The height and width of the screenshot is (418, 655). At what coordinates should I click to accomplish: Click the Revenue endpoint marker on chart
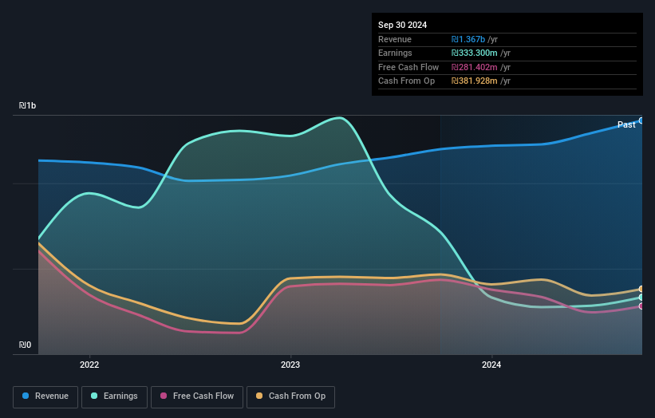[641, 120]
